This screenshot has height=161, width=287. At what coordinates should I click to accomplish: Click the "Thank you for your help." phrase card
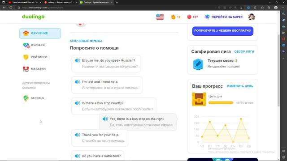pyautogui.click(x=100, y=138)
